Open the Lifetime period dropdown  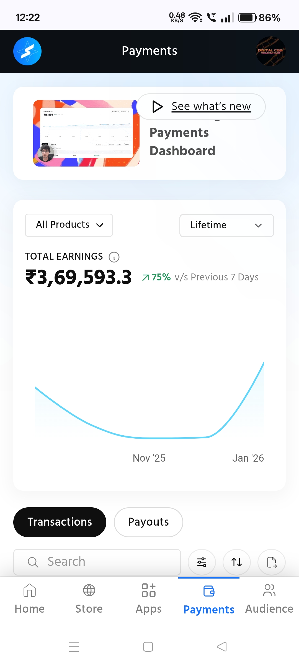tap(226, 225)
